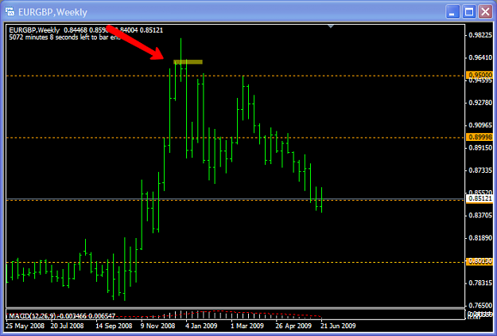Click the 0.89150 price scale value
The height and width of the screenshot is (336, 497).
coord(480,147)
